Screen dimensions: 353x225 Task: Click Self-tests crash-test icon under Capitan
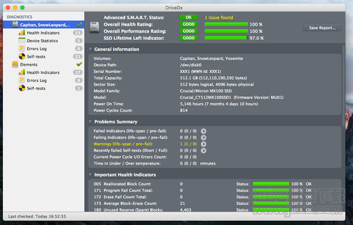pos(22,57)
